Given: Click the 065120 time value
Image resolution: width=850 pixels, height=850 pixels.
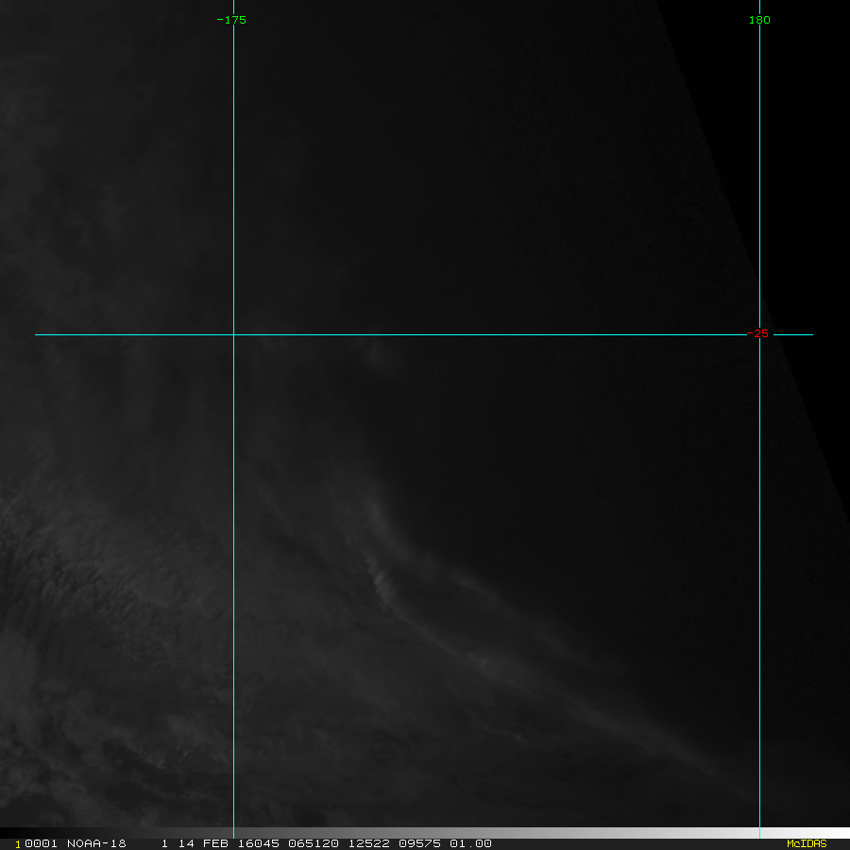Looking at the screenshot, I should tap(314, 843).
